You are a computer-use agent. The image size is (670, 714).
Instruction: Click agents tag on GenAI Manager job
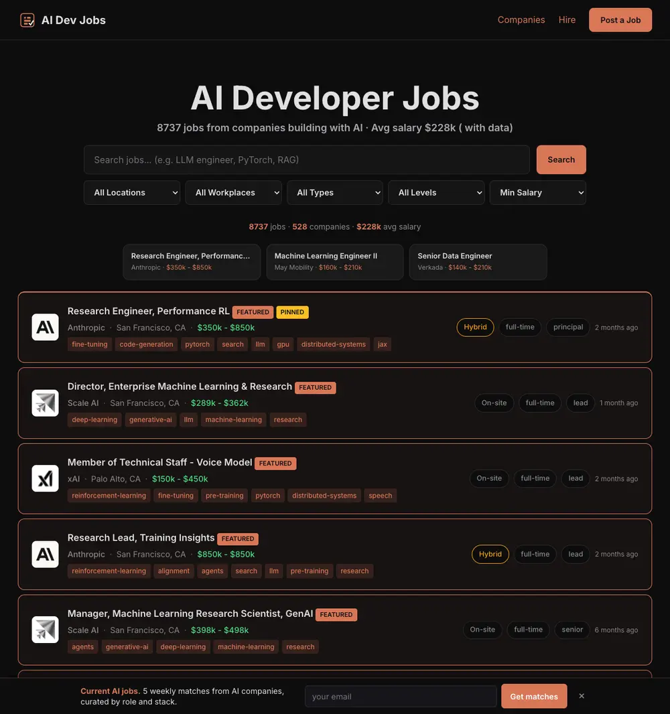coord(82,646)
